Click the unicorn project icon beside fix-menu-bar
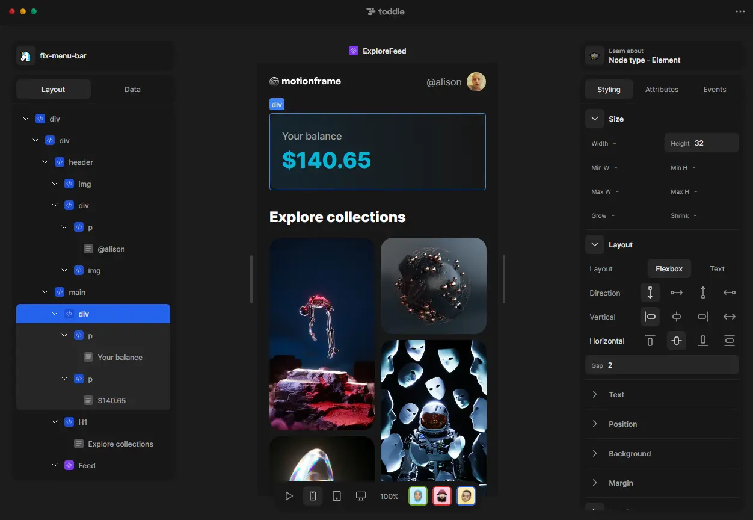The image size is (753, 520). tap(25, 56)
